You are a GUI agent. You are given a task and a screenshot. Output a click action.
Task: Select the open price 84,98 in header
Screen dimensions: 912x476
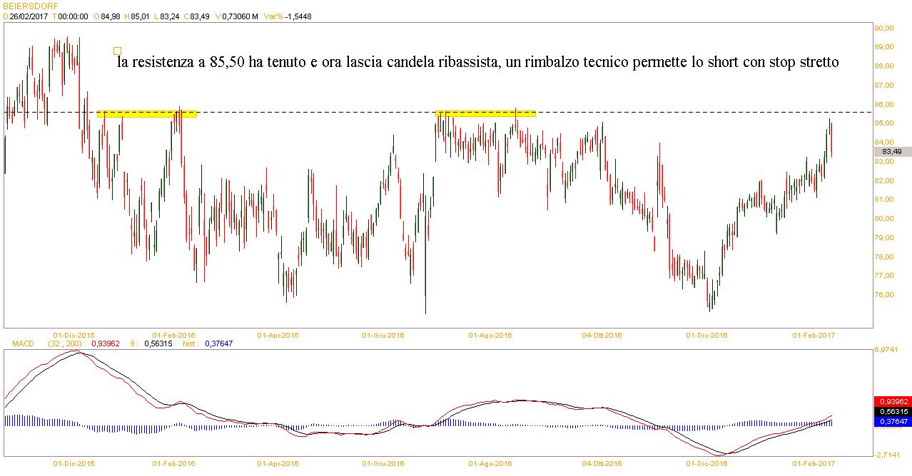pos(111,16)
